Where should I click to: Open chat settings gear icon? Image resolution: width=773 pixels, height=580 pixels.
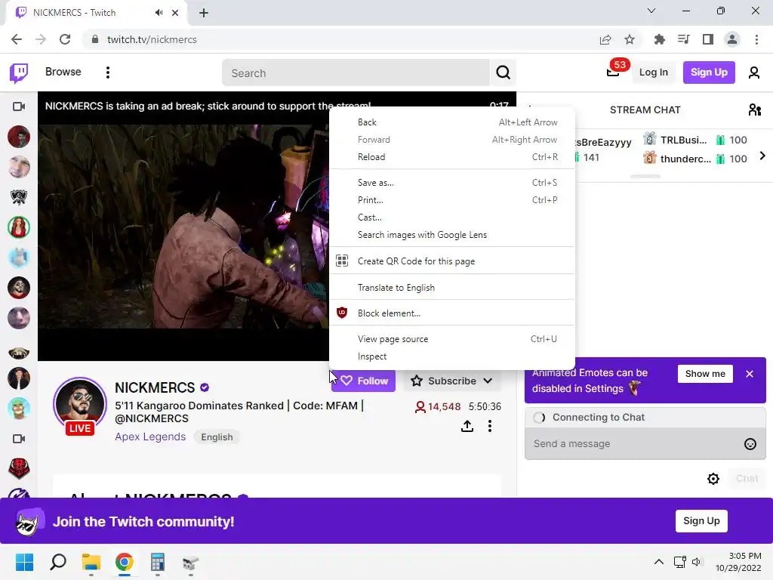(713, 478)
